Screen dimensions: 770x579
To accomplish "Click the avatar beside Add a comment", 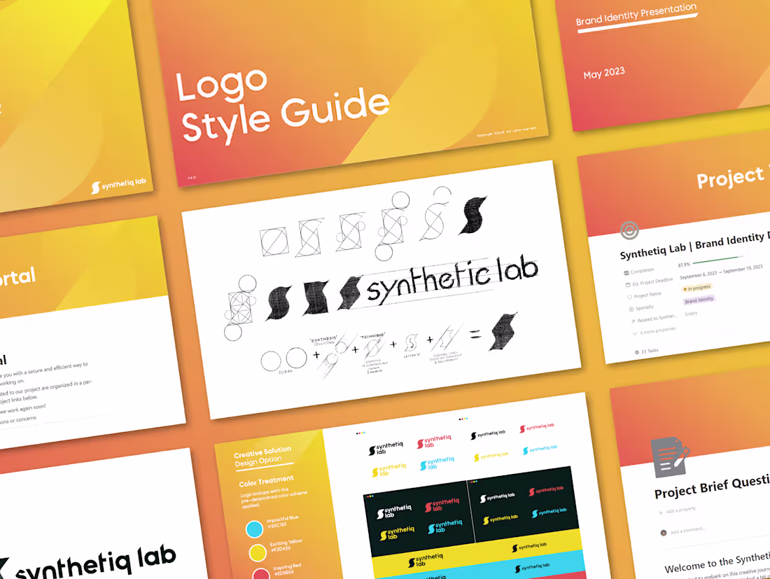I will 664,533.
